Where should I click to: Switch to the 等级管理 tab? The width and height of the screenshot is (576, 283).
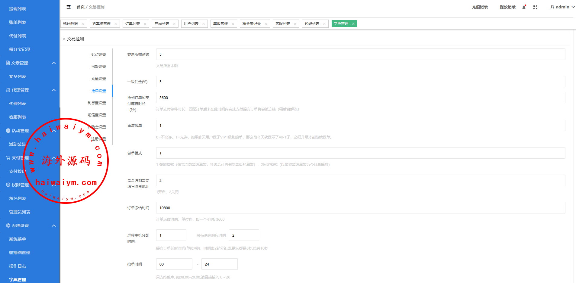click(x=220, y=24)
